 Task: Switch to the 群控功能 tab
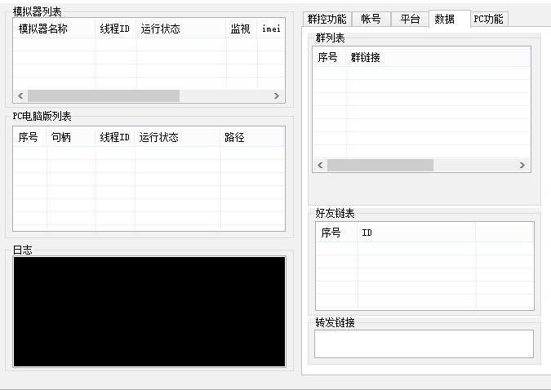click(327, 20)
